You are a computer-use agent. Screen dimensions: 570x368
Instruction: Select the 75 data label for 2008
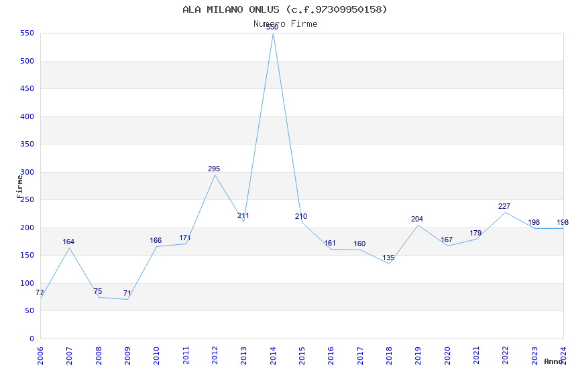pyautogui.click(x=98, y=291)
